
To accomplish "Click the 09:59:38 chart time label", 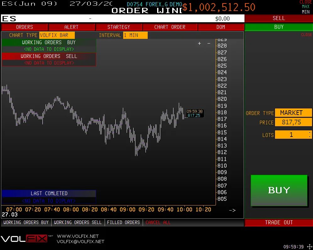I will [195, 112].
